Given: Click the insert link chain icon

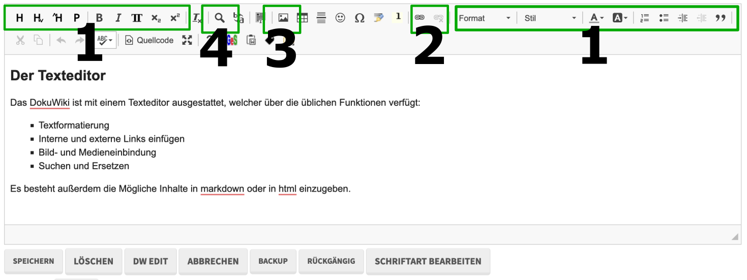Looking at the screenshot, I should (x=420, y=18).
